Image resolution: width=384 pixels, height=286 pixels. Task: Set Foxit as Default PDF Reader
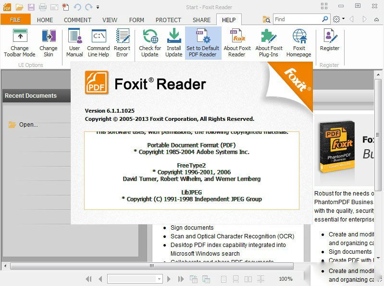pyautogui.click(x=203, y=43)
